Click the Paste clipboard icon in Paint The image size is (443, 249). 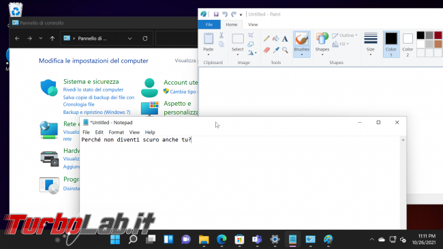(x=209, y=38)
